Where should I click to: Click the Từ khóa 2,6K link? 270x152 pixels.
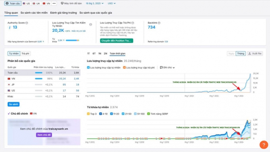click(x=61, y=40)
